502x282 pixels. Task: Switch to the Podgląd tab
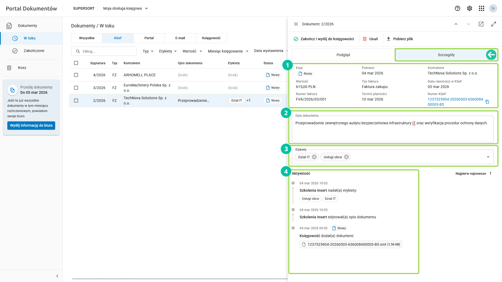343,55
